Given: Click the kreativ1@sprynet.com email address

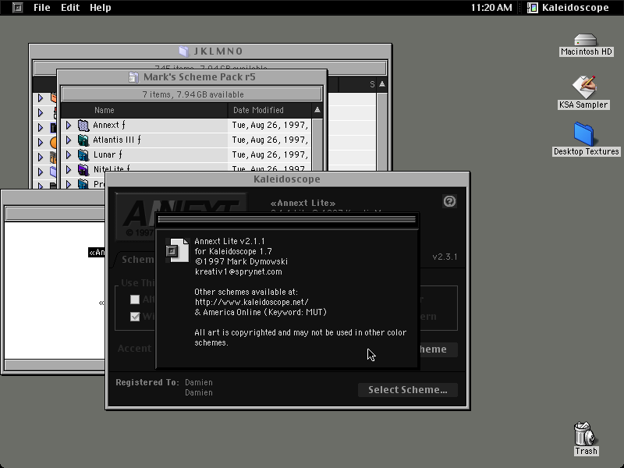Looking at the screenshot, I should coord(239,271).
